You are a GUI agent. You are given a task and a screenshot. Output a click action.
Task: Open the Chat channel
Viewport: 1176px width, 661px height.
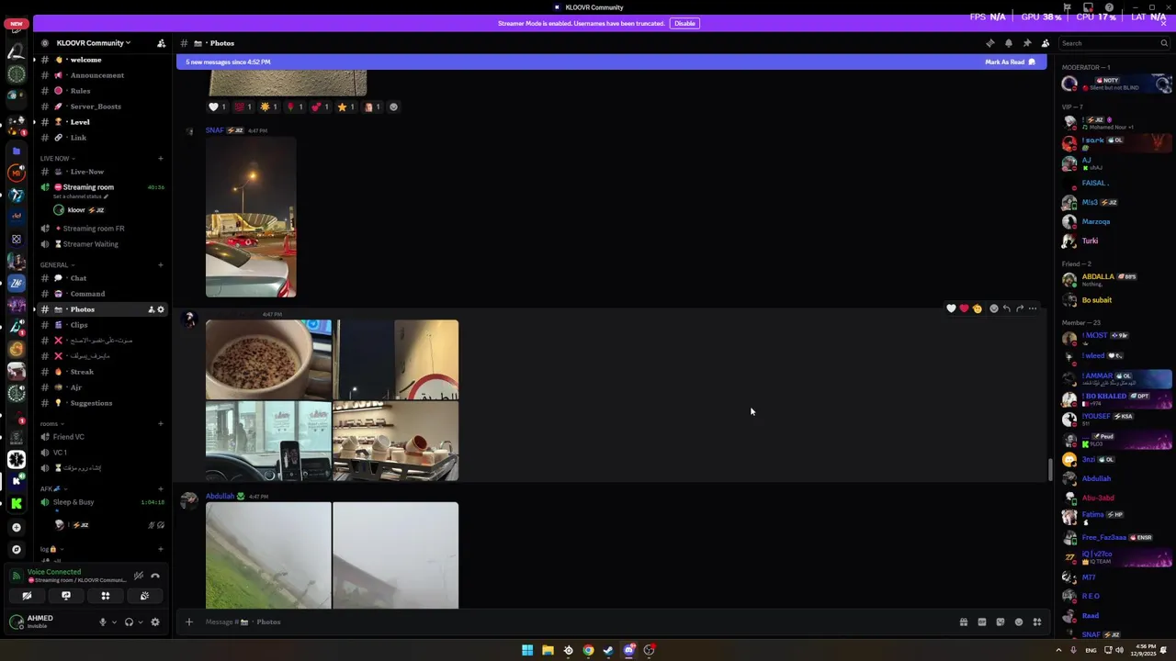coord(78,278)
